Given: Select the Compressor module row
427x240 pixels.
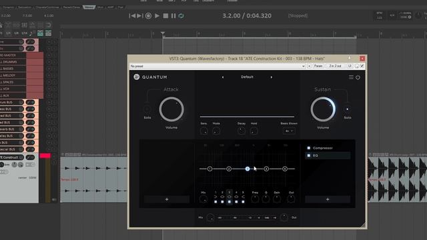Looking at the screenshot, I should click(x=328, y=148).
